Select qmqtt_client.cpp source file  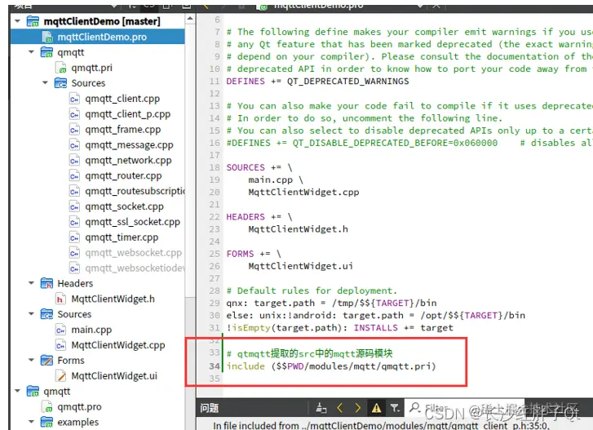(122, 99)
